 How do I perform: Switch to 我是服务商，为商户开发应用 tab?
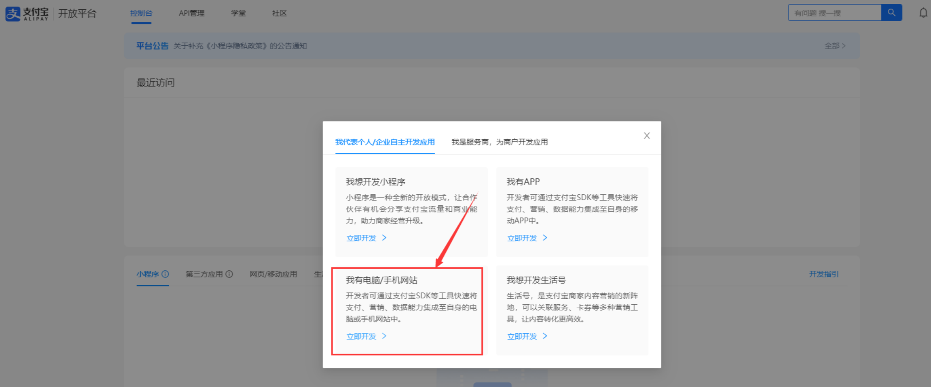pos(499,142)
